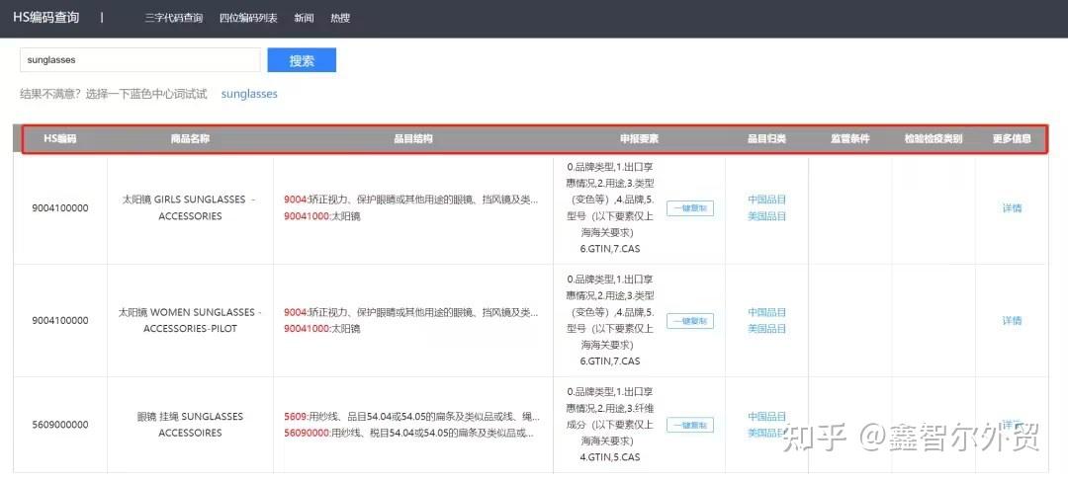The height and width of the screenshot is (481, 1068).
Task: Open 中国品目 for GIRLS SUNGLASSES row
Action: (x=767, y=200)
